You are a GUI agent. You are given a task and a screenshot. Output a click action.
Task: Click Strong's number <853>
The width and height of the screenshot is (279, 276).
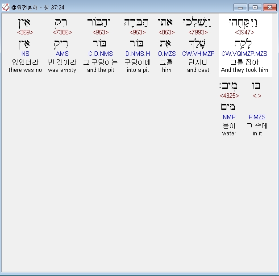(x=167, y=32)
